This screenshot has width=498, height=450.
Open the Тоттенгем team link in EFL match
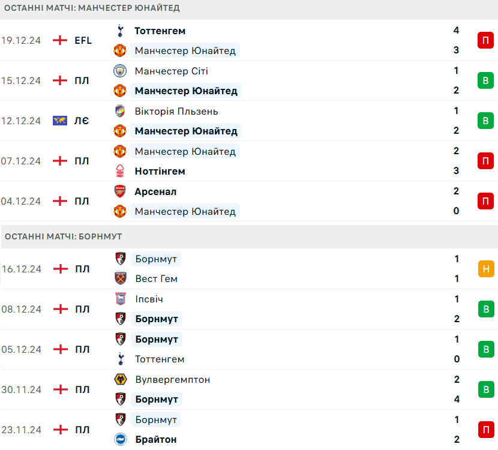pos(160,31)
